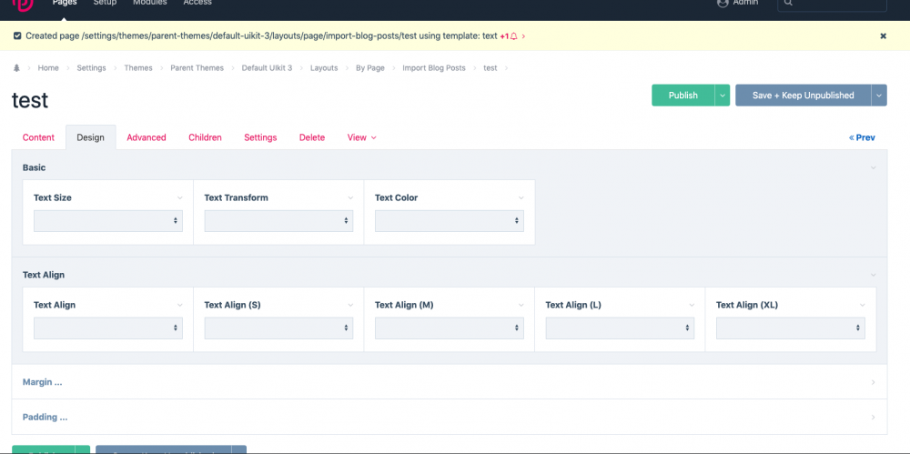This screenshot has width=910, height=454.
Task: Collapse the Text Align (XL) field chevron
Action: pos(863,306)
